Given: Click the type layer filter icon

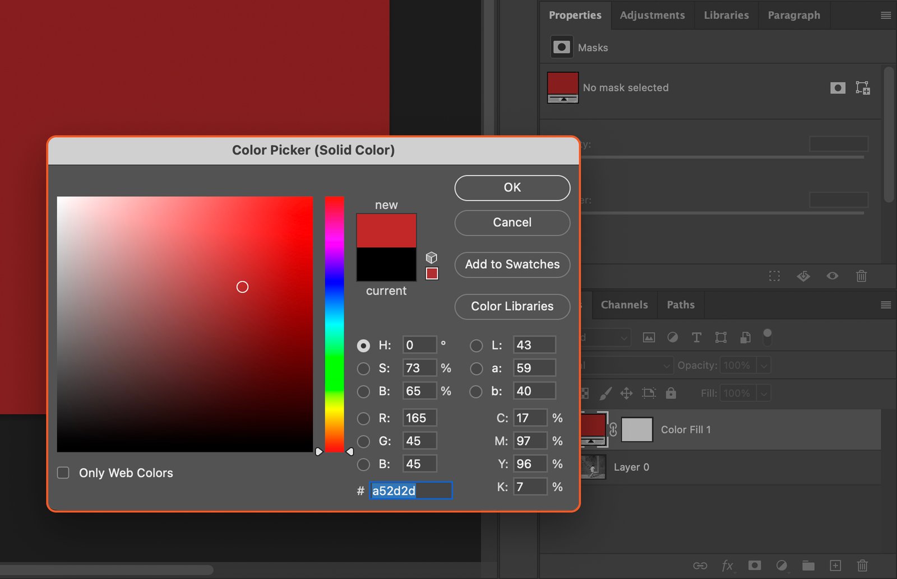Looking at the screenshot, I should pos(696,337).
